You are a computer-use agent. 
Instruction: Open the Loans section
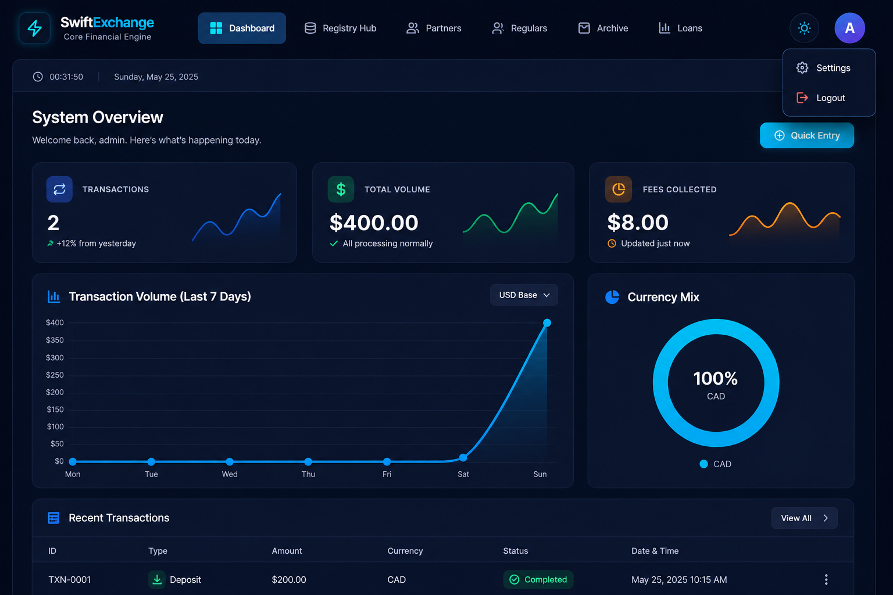[680, 28]
